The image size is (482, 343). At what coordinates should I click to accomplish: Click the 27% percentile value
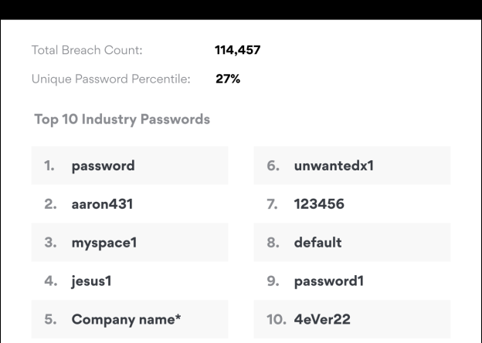point(228,79)
